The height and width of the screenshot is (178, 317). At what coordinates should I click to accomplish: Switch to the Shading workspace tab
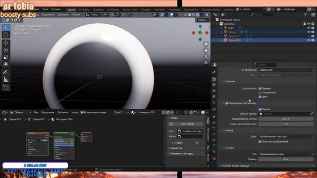[146, 10]
